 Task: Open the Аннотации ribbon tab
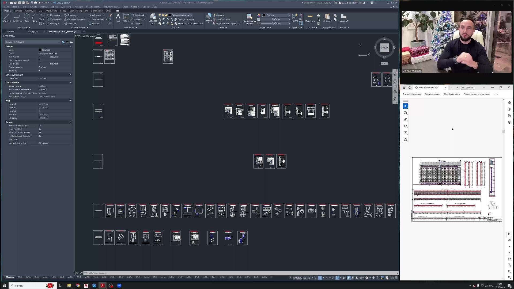(30, 11)
